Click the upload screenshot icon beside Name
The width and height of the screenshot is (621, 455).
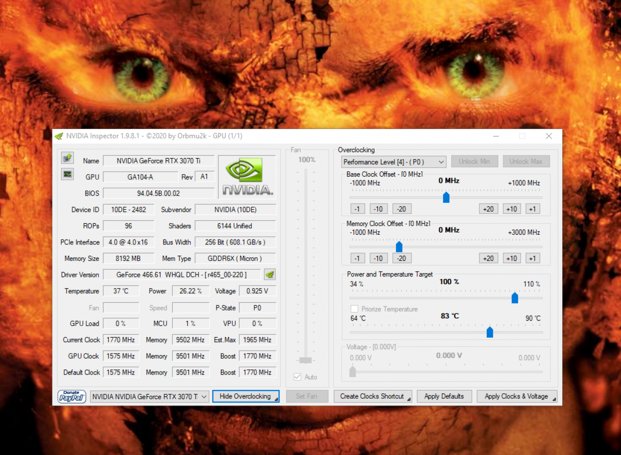(x=67, y=158)
